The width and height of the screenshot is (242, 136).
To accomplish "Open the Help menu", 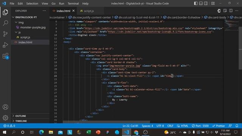I will (x=85, y=3).
